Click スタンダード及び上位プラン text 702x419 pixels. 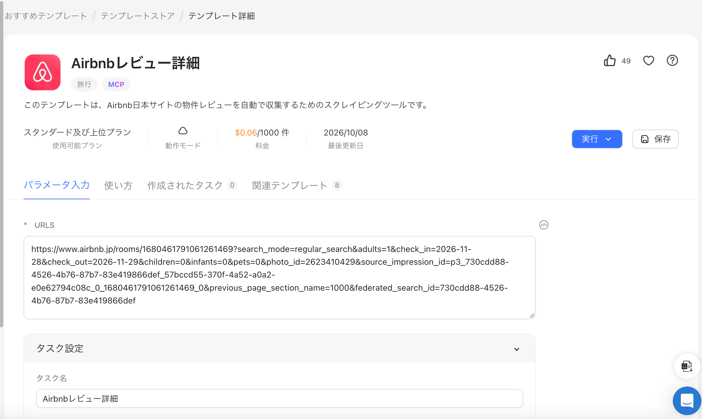(x=77, y=132)
